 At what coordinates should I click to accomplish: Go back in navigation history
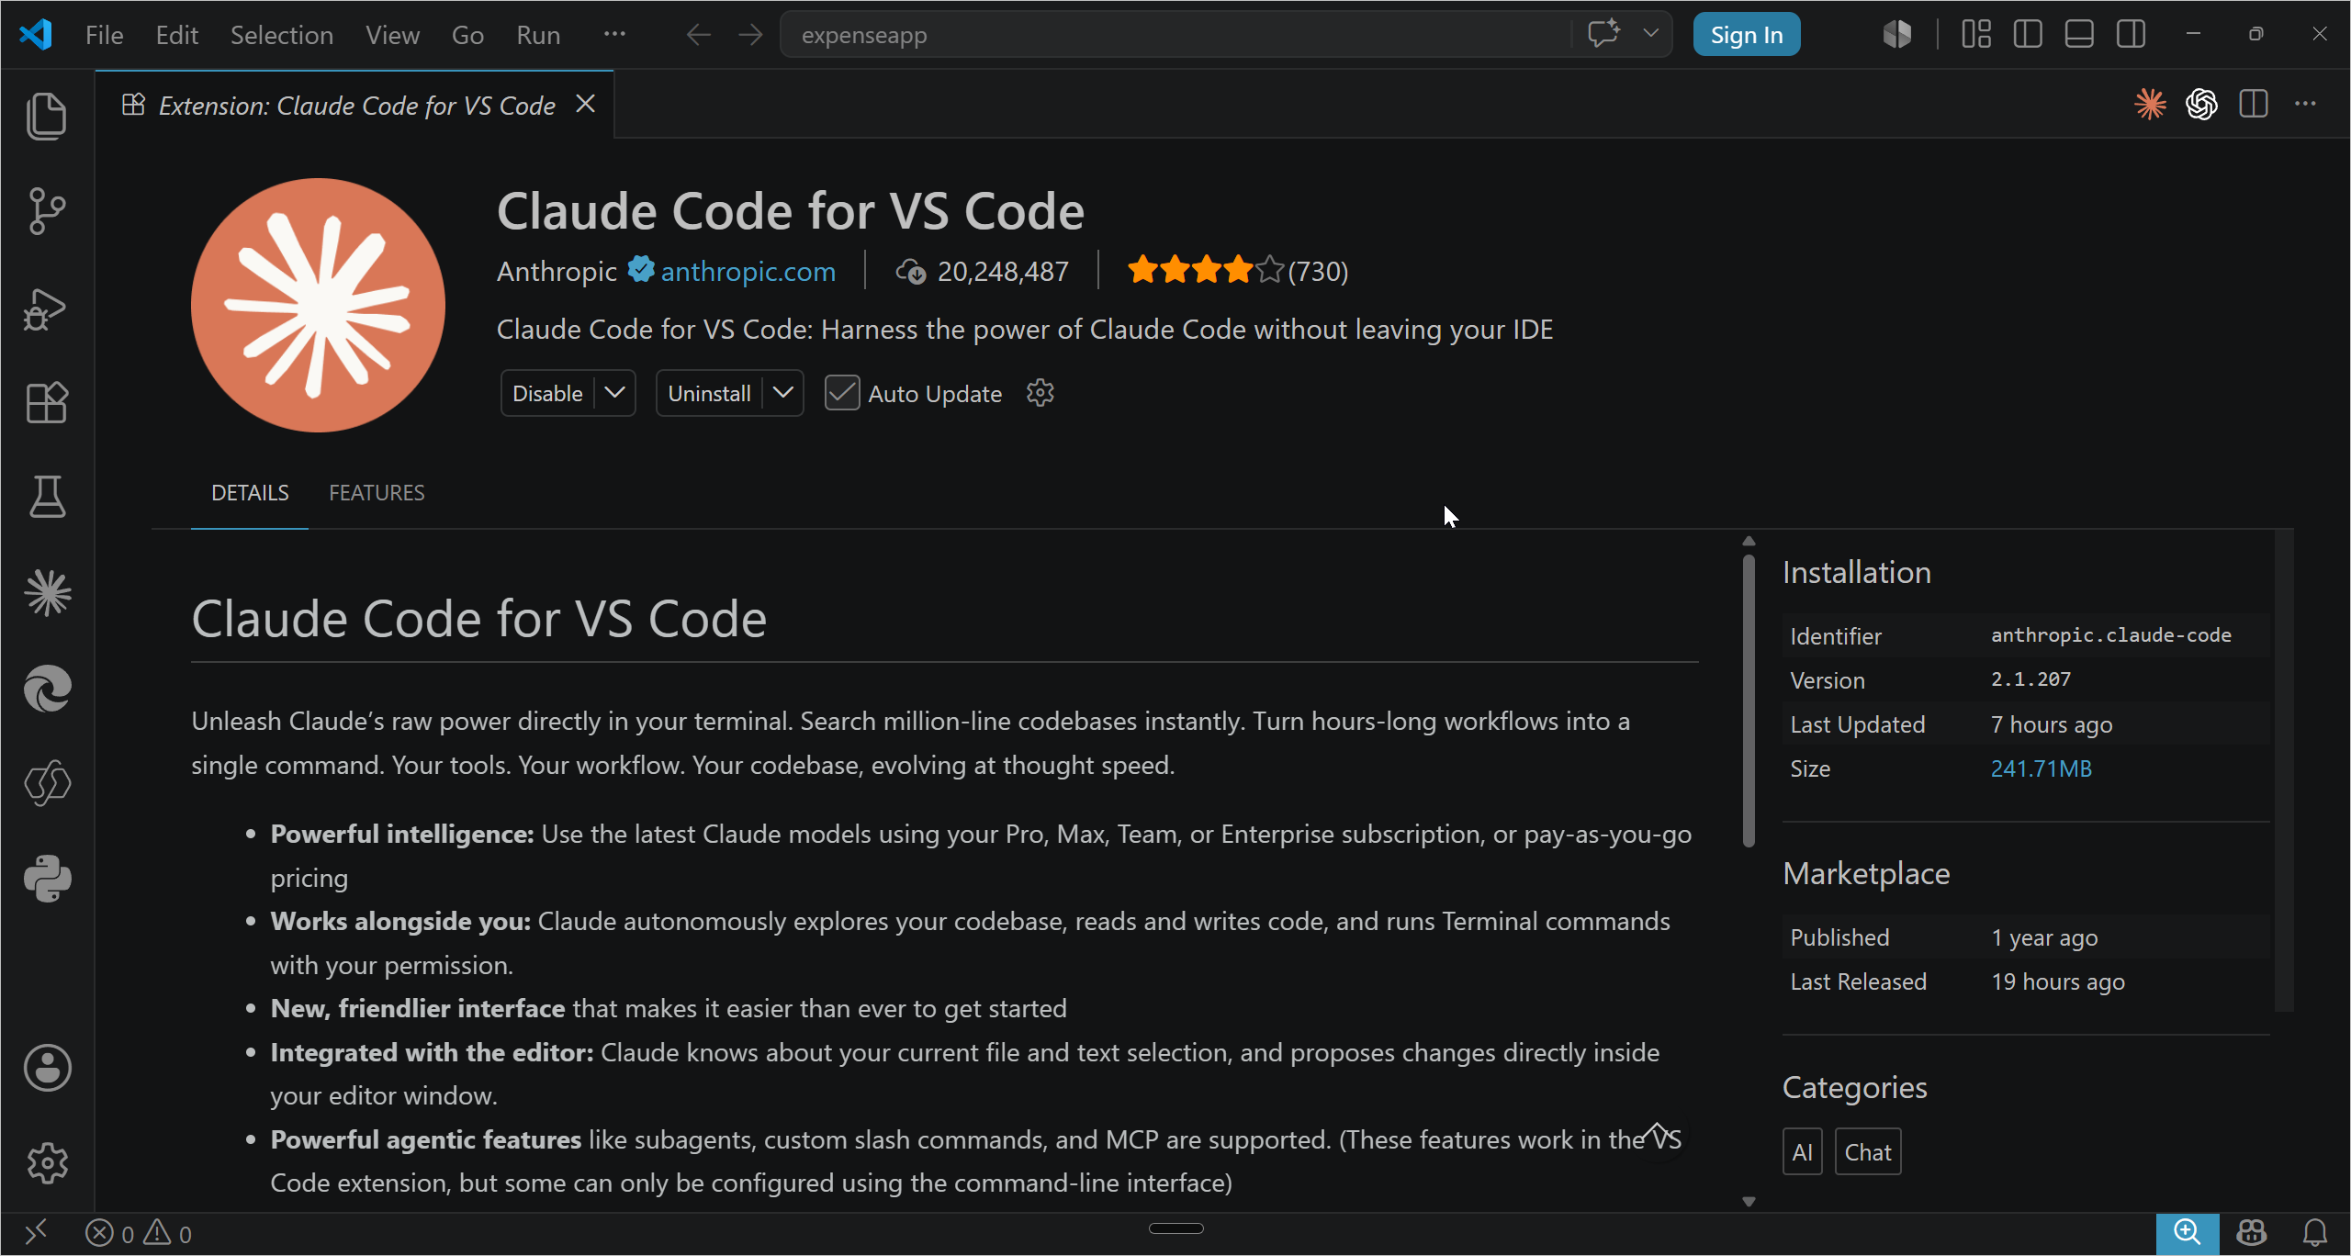(x=698, y=35)
